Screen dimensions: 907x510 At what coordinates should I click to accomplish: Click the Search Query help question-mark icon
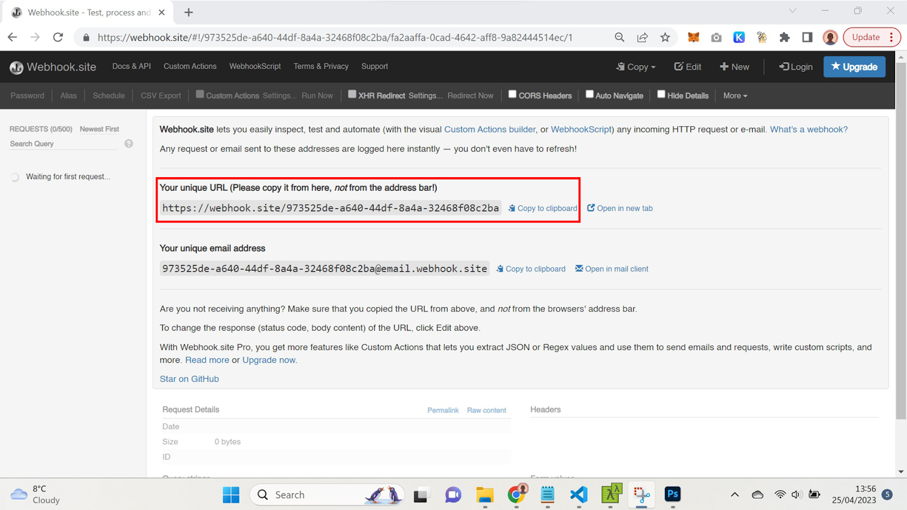point(129,144)
